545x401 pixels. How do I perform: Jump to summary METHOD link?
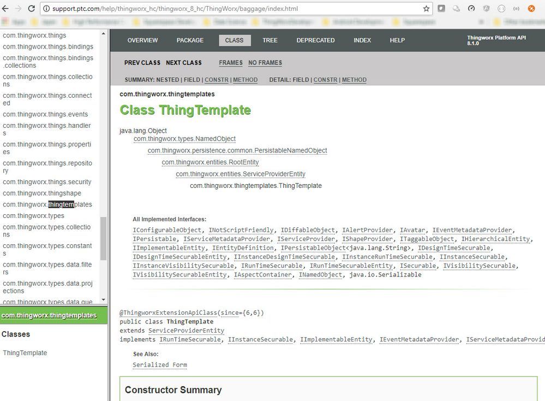click(245, 80)
